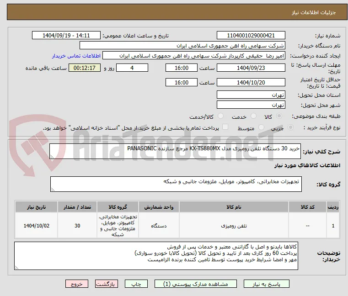The image size is (348, 296).
Task: Click the استان محل تحویل تهران field
Action: click(251, 95)
